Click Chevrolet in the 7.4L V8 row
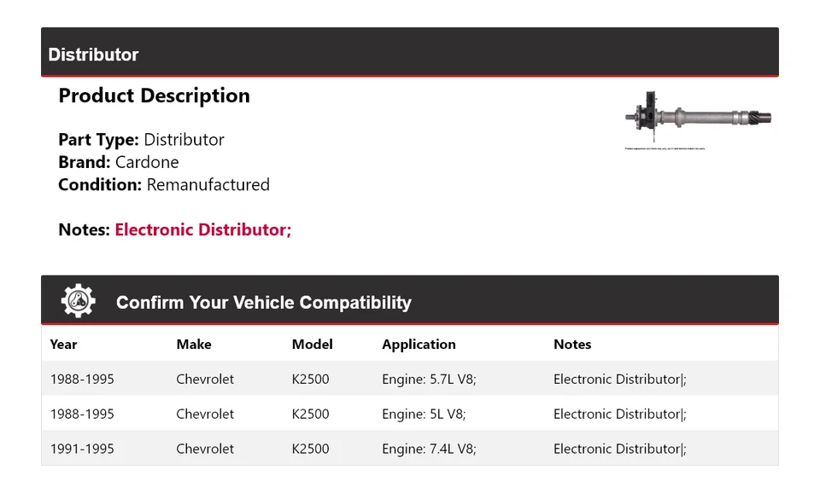This screenshot has width=820, height=493. click(205, 449)
